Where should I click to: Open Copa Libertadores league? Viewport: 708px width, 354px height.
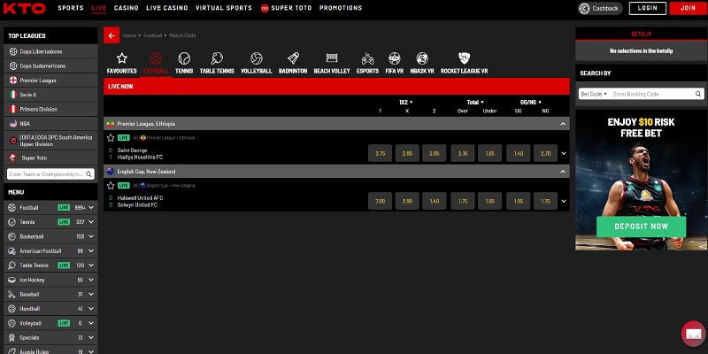point(50,51)
